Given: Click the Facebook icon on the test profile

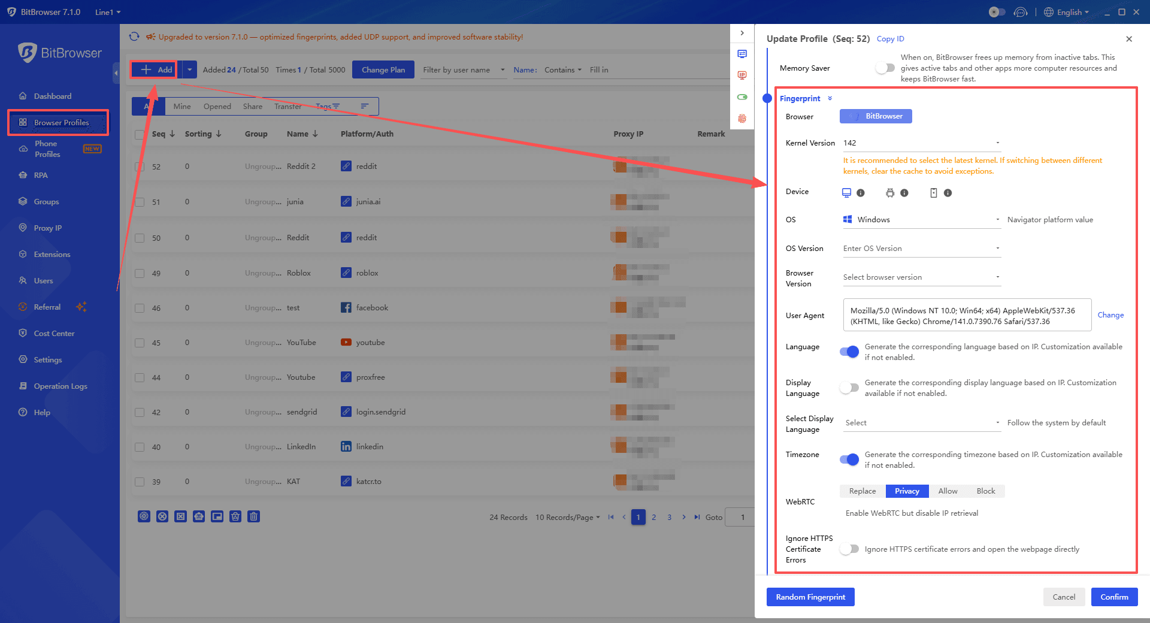Looking at the screenshot, I should 346,307.
